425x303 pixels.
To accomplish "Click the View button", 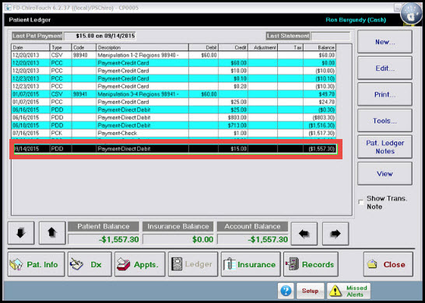I will [385, 173].
